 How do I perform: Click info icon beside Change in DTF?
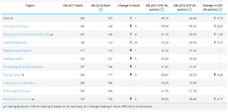click(x=220, y=10)
